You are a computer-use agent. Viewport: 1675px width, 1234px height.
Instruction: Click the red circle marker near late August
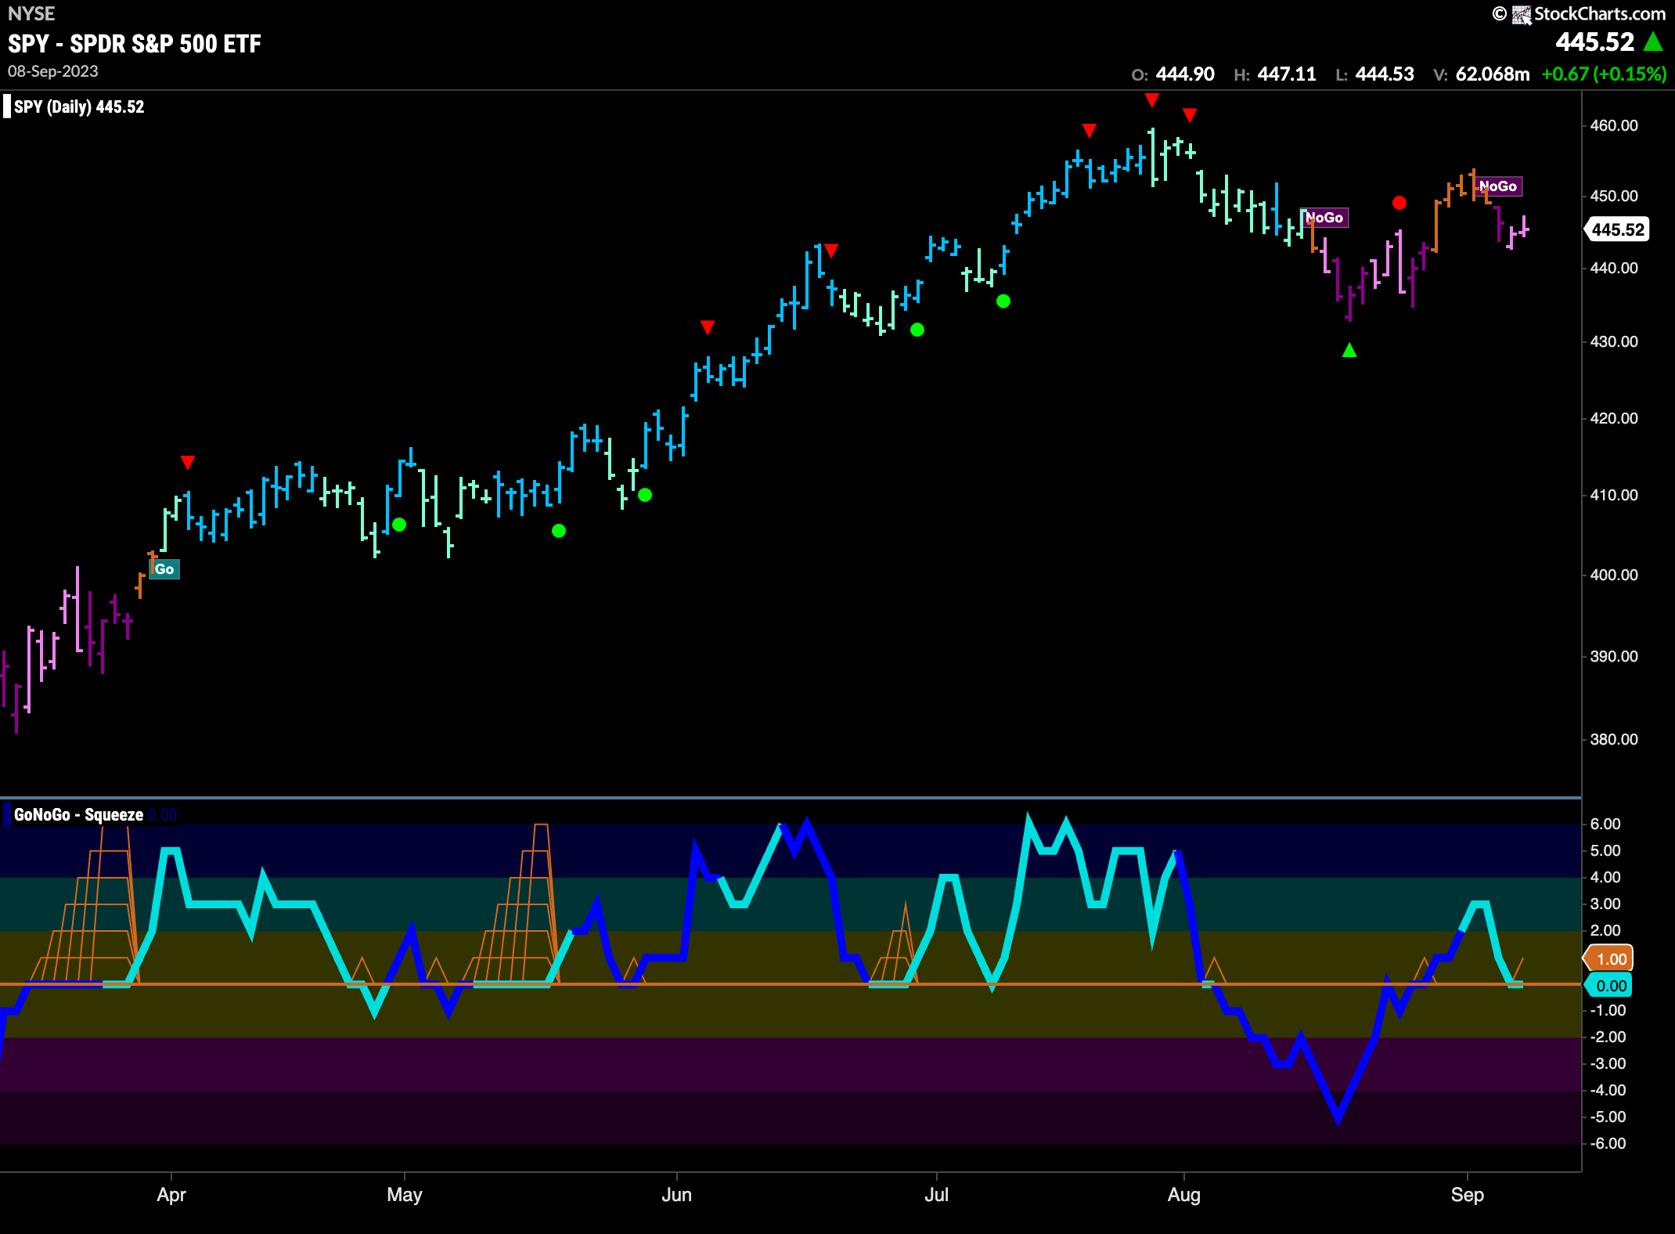[x=1399, y=203]
